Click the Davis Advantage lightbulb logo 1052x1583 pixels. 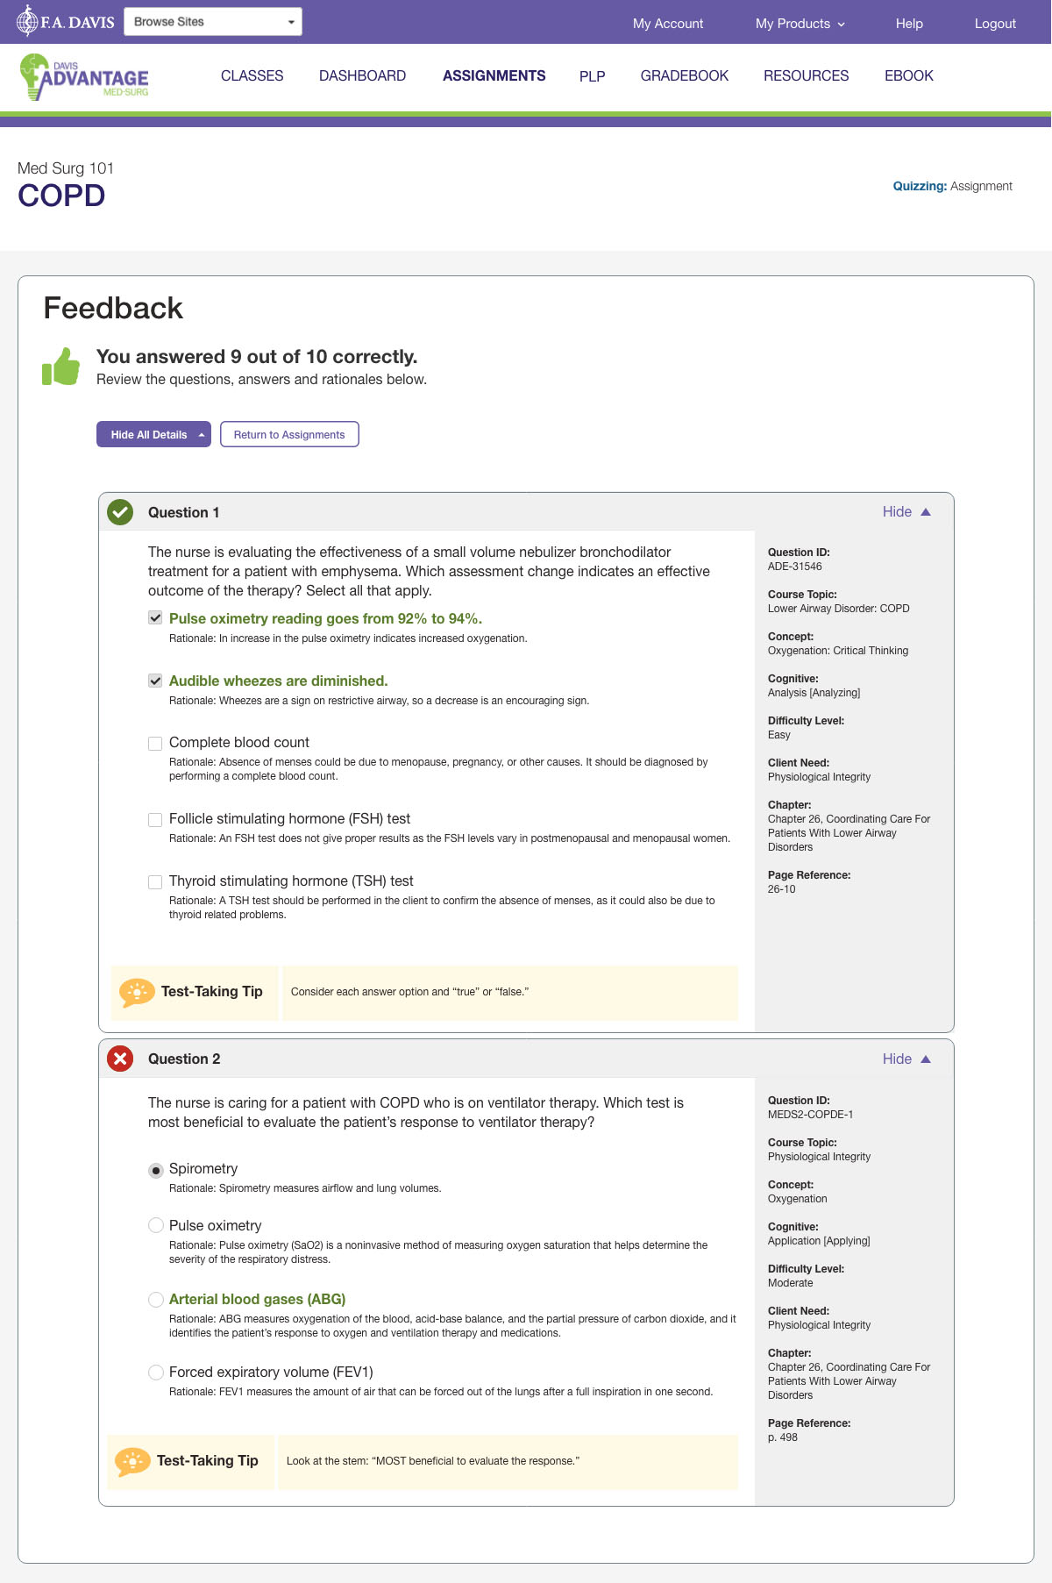84,77
